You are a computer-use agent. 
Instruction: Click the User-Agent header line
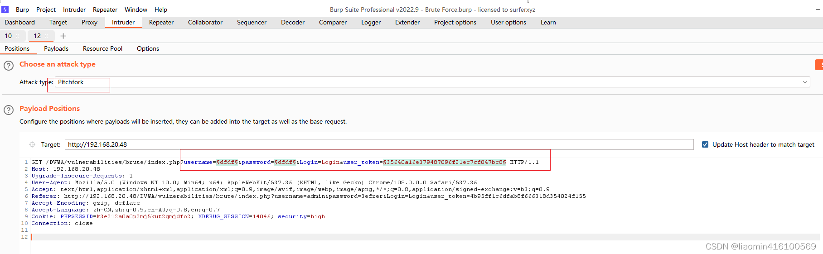point(254,182)
